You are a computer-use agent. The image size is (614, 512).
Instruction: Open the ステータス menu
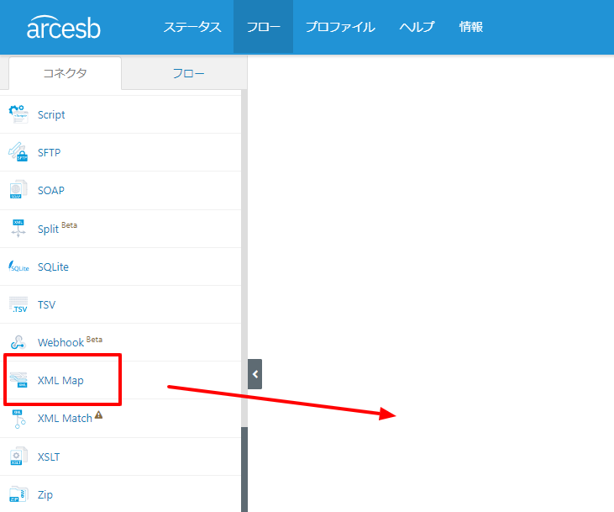coord(192,27)
